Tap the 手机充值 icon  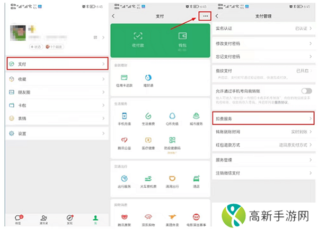(125, 116)
